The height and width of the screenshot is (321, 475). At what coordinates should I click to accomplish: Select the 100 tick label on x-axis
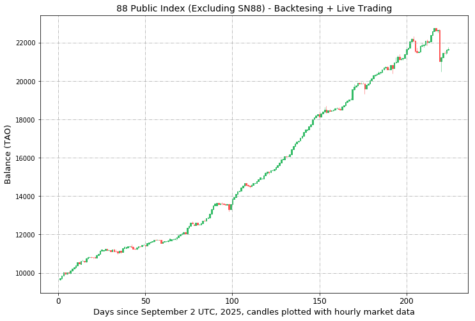233,299
